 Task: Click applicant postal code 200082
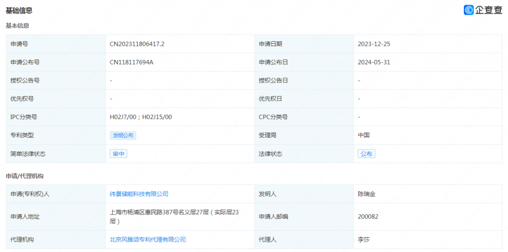(368, 217)
